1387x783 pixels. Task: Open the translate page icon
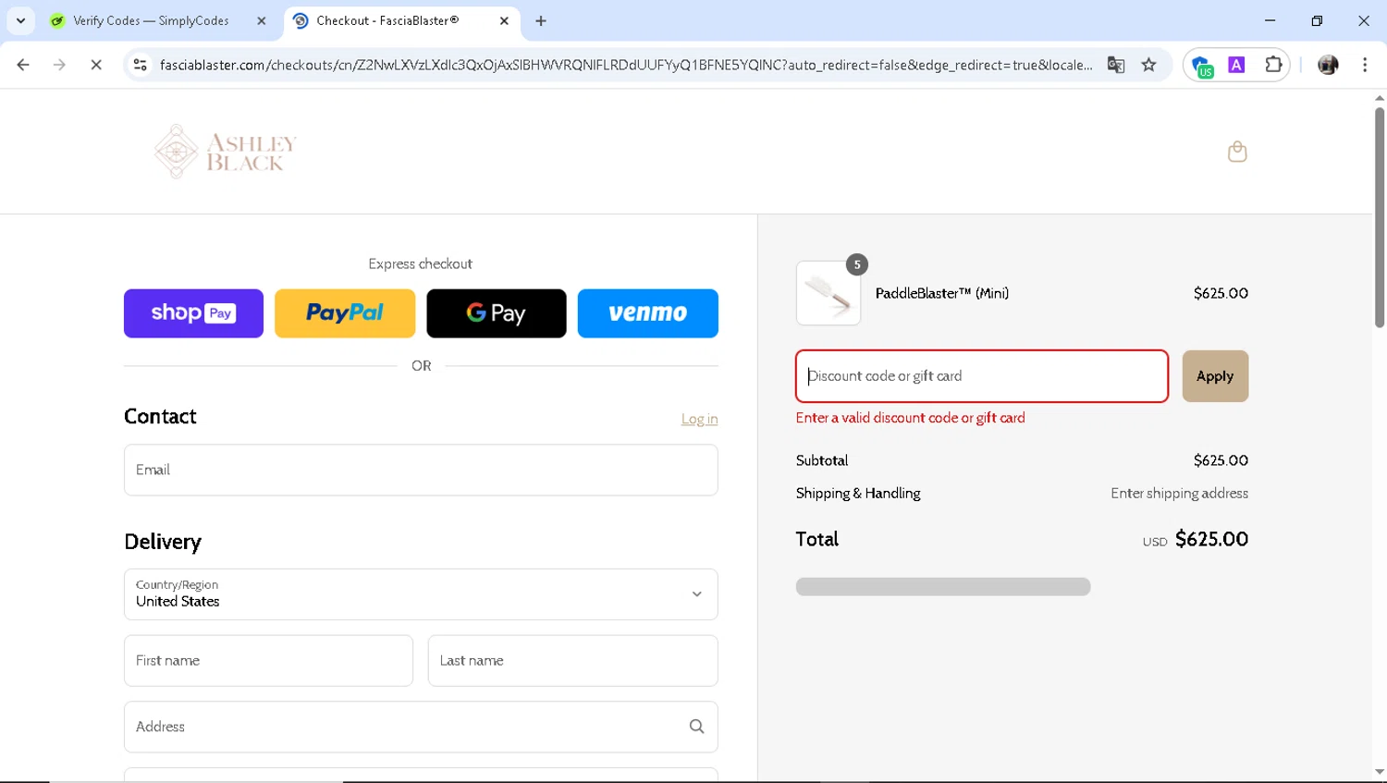point(1116,65)
